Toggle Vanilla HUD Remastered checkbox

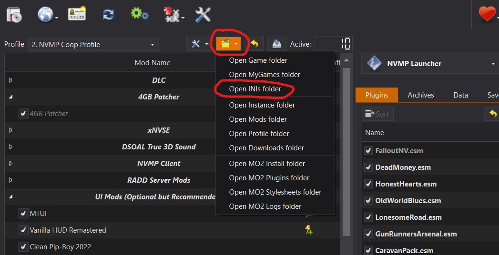pyautogui.click(x=23, y=230)
